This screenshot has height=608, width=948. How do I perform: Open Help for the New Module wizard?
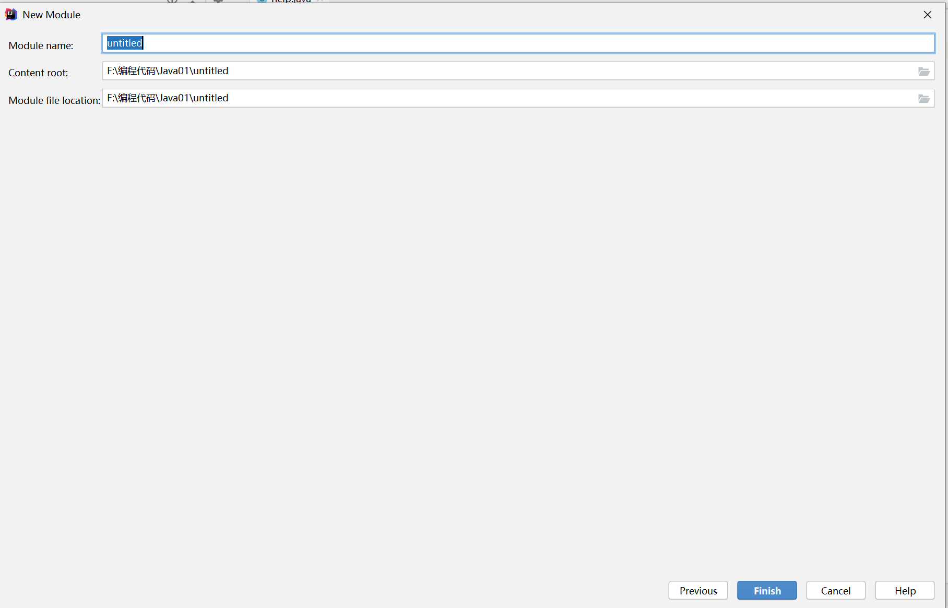[x=905, y=591]
